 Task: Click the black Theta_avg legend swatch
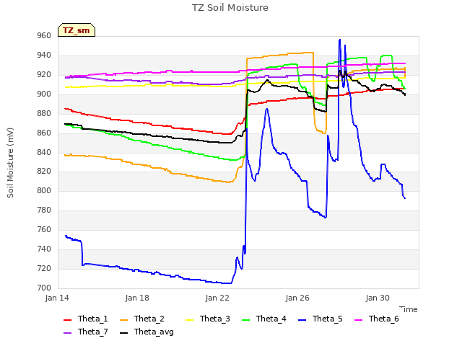(x=124, y=333)
